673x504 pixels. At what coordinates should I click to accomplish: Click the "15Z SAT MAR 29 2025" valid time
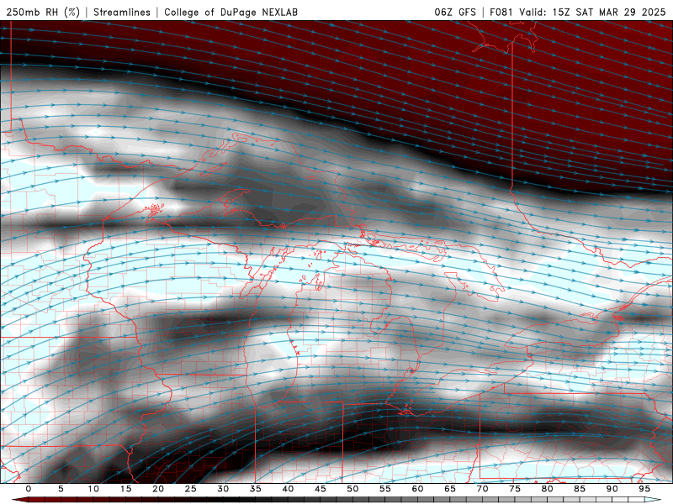pos(608,12)
